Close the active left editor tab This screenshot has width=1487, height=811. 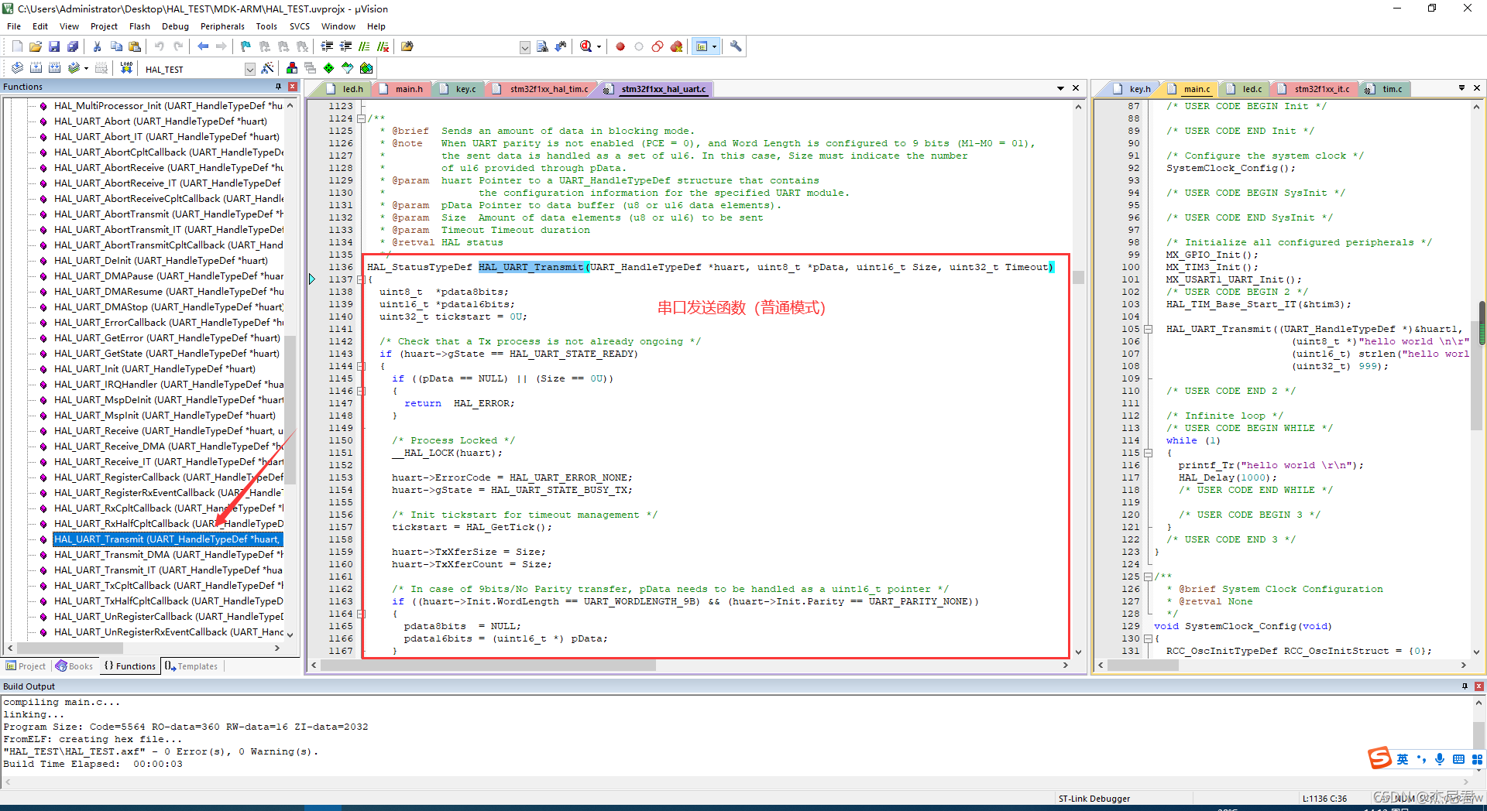(1076, 88)
